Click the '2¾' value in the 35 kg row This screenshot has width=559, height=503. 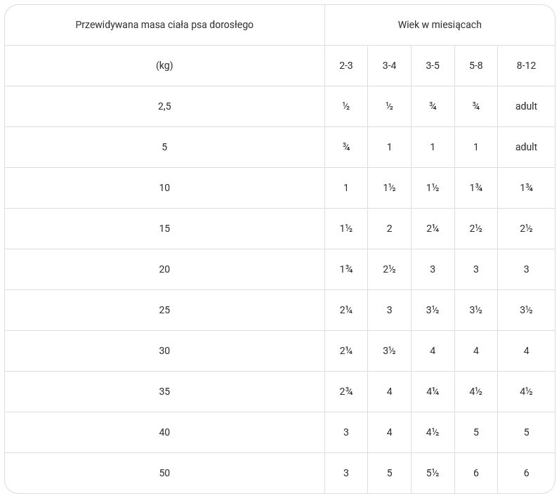[x=346, y=391]
